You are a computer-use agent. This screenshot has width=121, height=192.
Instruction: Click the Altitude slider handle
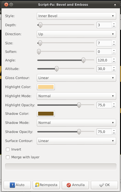pyautogui.click(x=57, y=69)
